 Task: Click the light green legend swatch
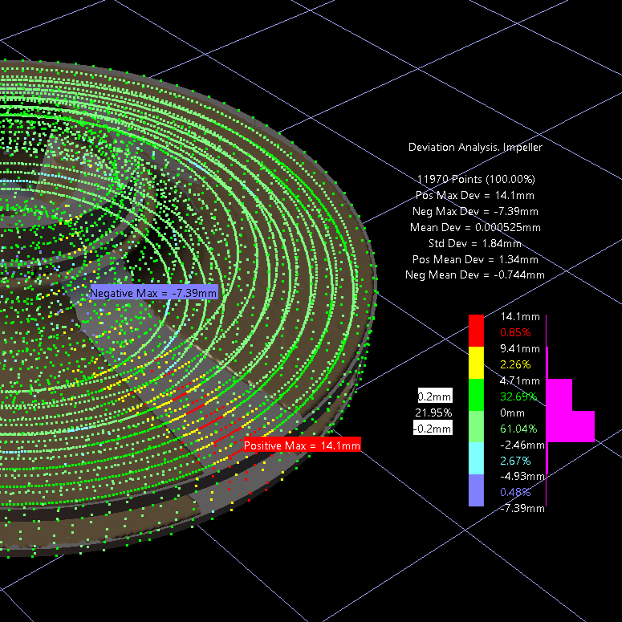[477, 427]
